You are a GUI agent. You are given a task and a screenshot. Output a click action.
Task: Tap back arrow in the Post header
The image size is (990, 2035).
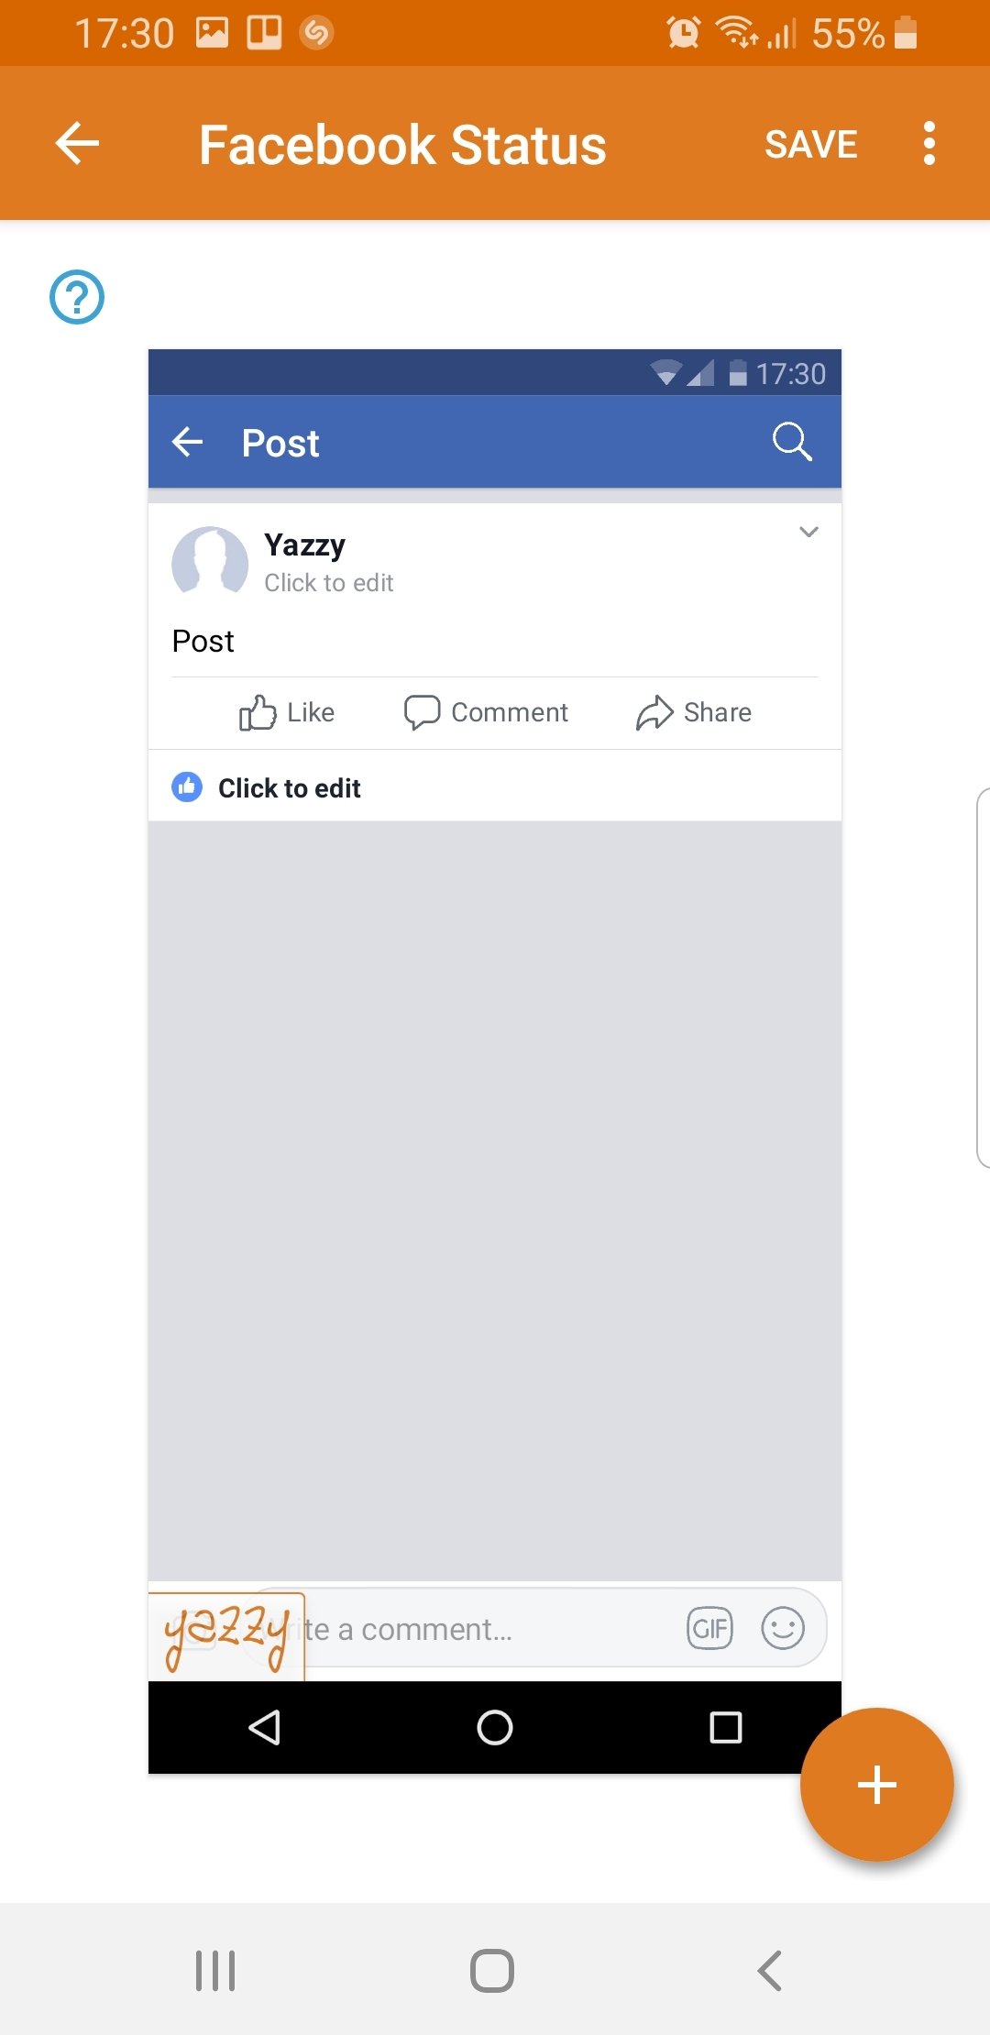(x=188, y=442)
